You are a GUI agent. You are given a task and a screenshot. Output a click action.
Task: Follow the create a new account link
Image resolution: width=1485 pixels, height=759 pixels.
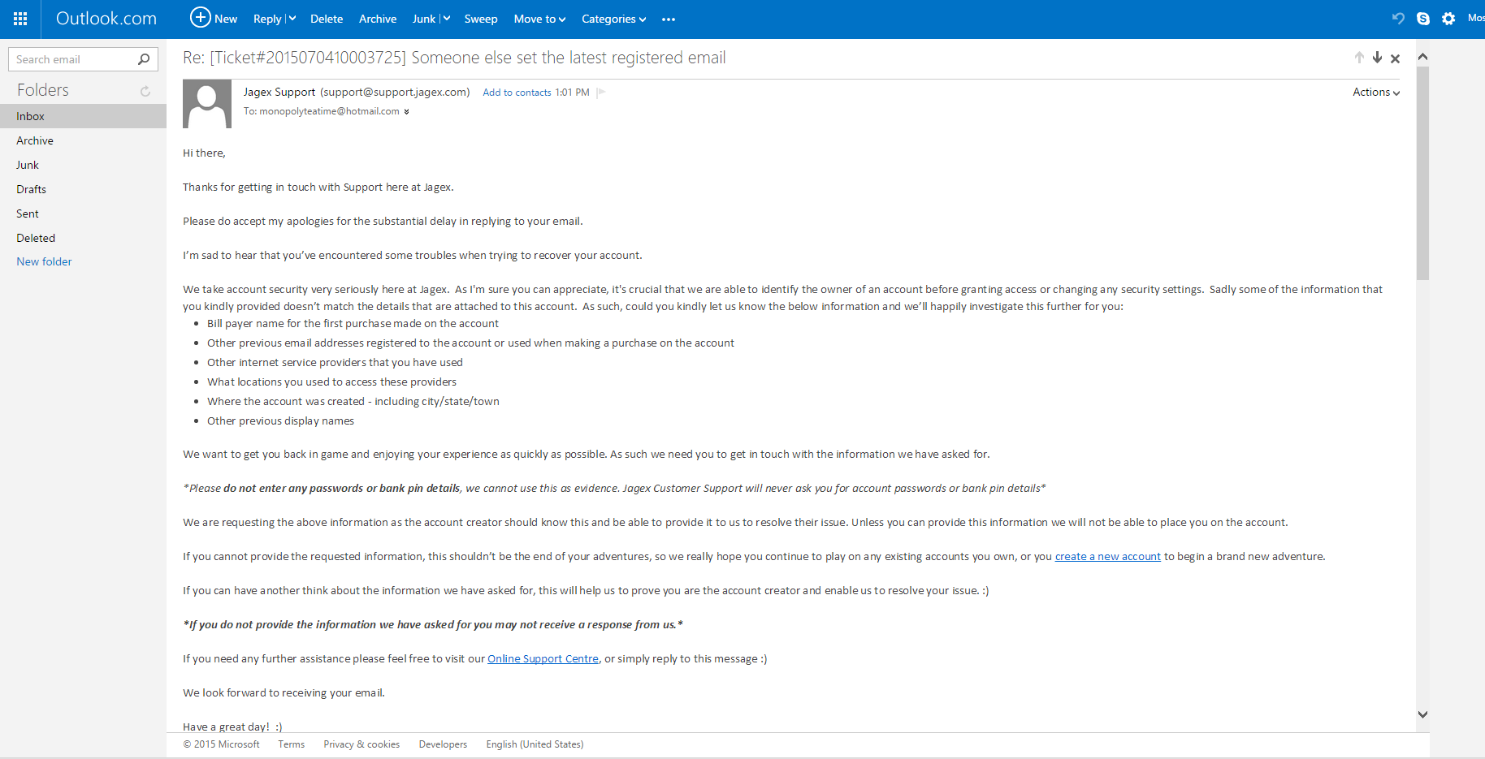click(x=1108, y=557)
